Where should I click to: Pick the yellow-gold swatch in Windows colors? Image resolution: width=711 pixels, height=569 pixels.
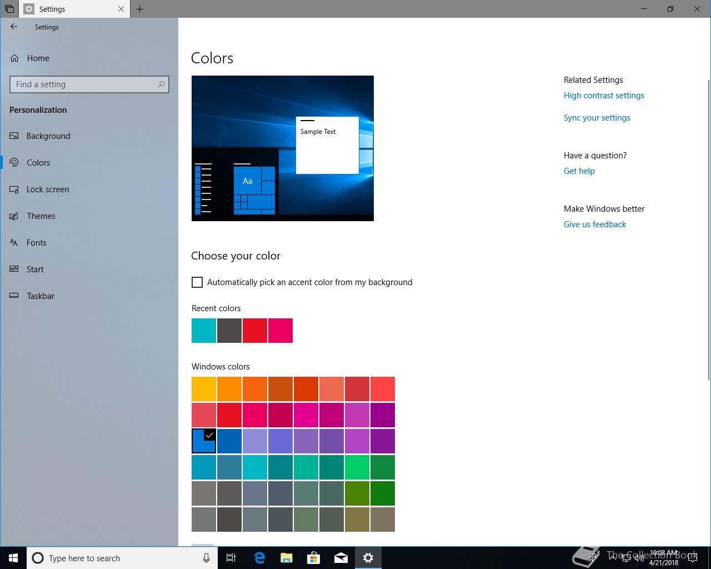(204, 389)
